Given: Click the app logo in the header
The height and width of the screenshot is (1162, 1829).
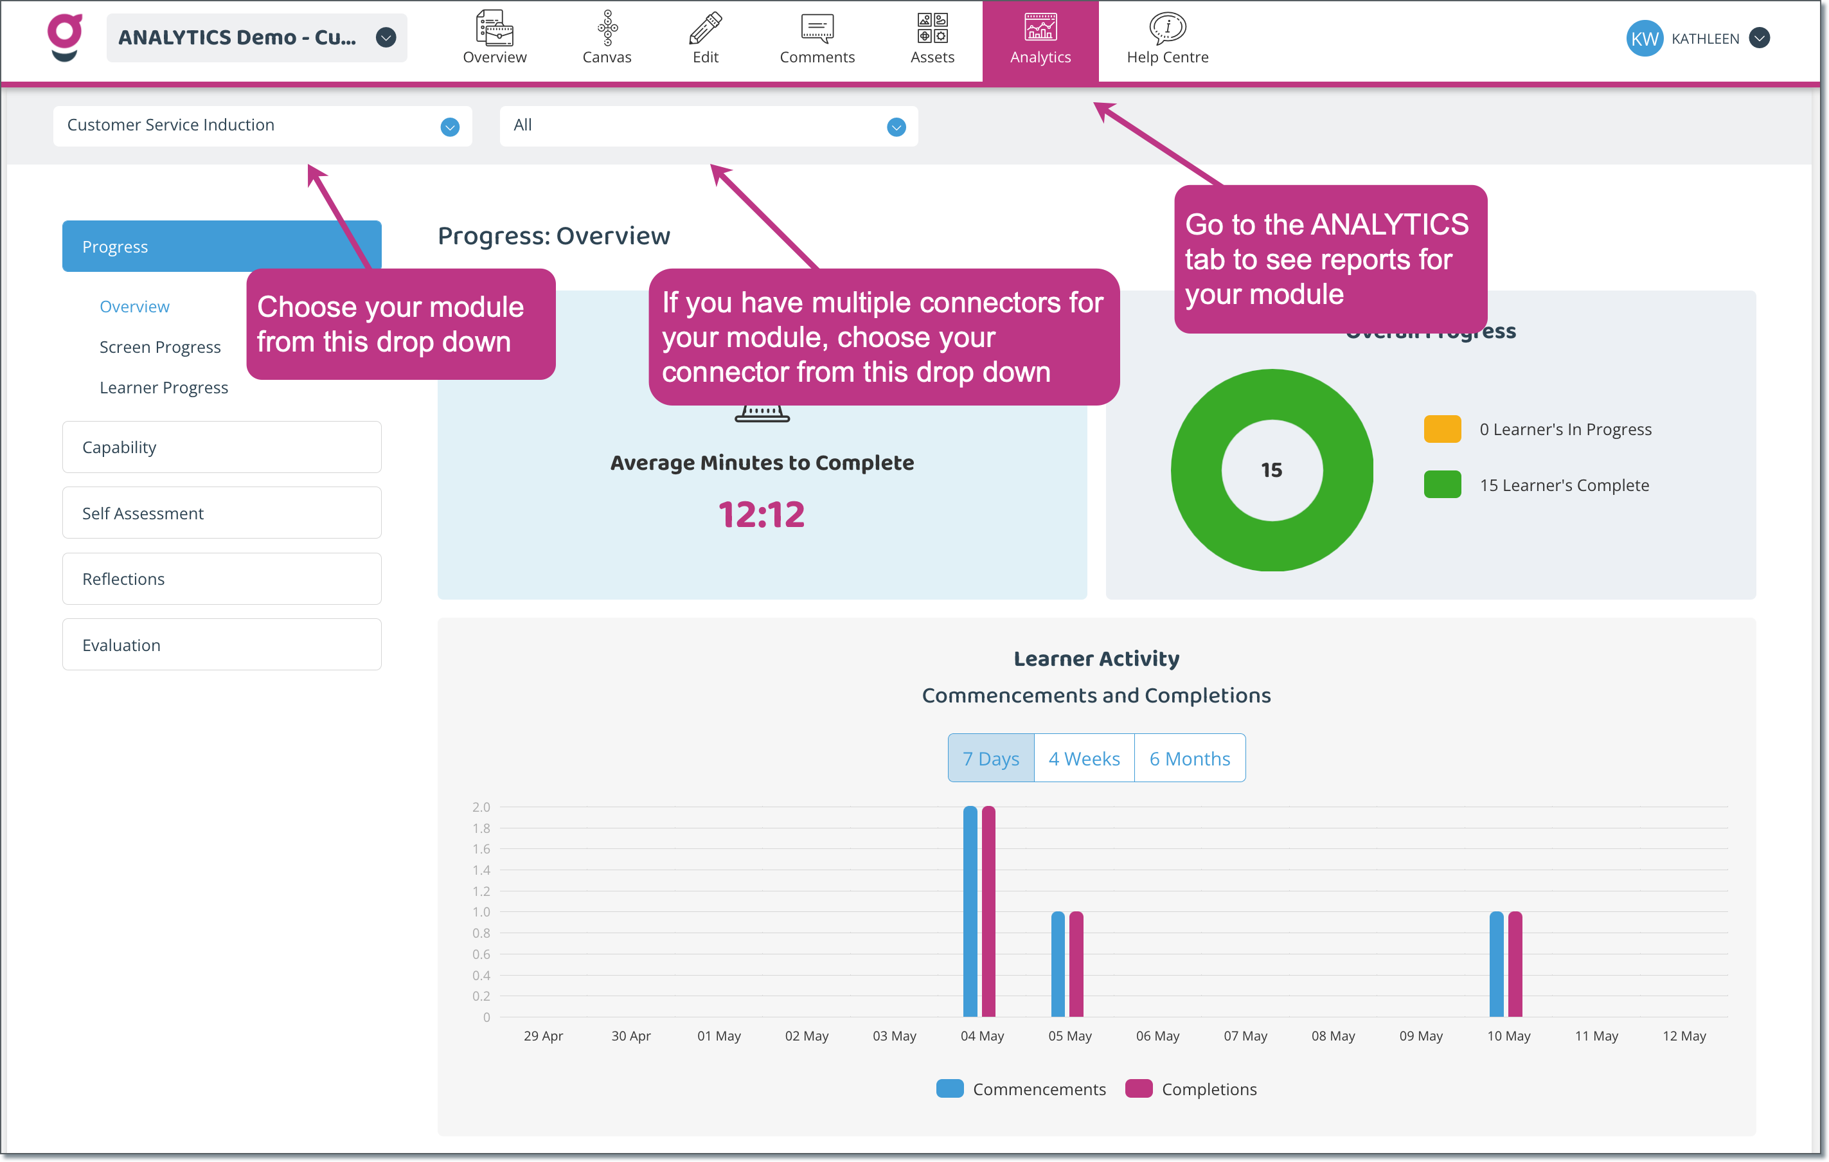Looking at the screenshot, I should click(66, 37).
